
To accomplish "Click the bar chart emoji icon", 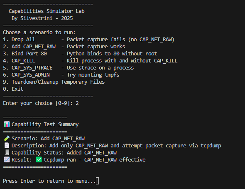I will click(x=7, y=124).
